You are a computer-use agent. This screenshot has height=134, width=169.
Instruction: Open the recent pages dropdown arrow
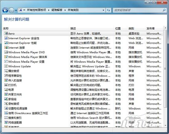pyautogui.click(x=16, y=10)
